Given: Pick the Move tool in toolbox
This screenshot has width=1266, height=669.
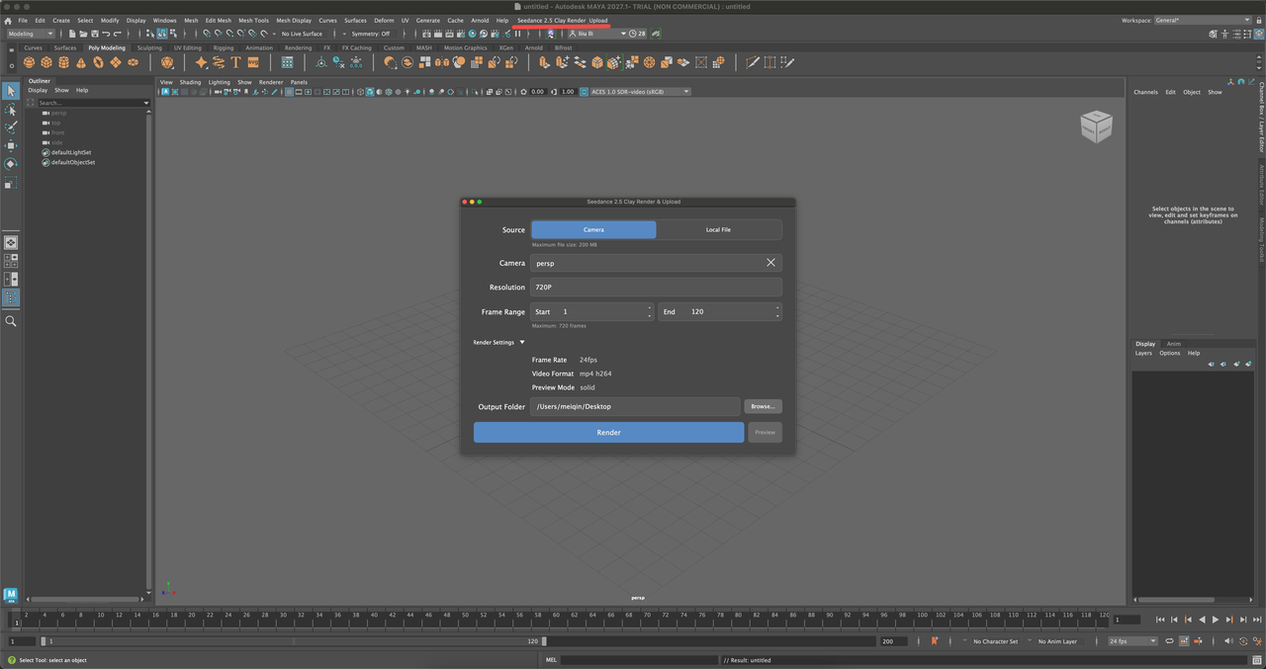Looking at the screenshot, I should point(11,145).
